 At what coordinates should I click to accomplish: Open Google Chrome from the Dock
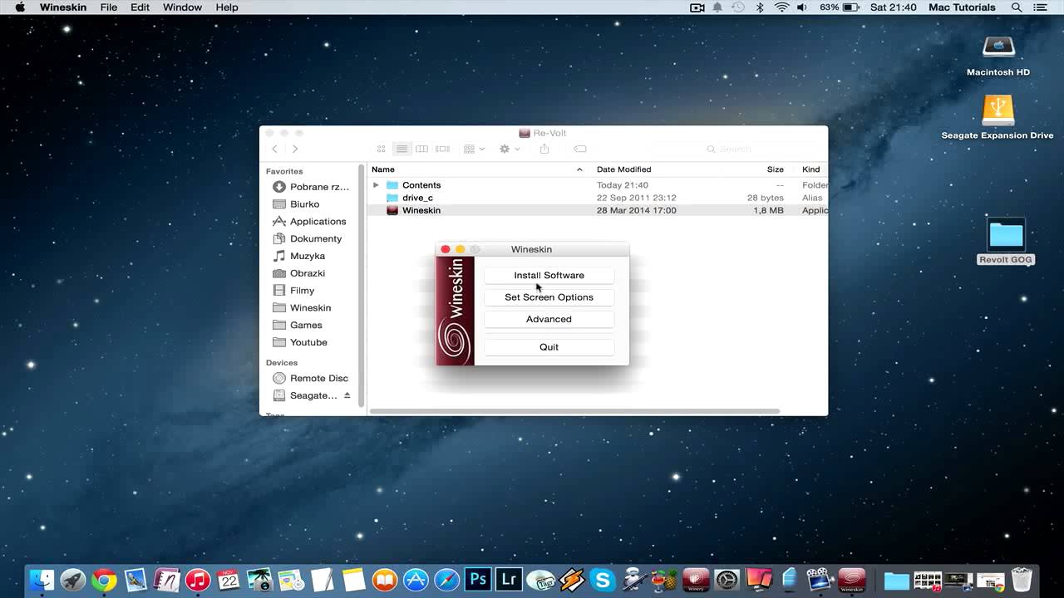coord(104,580)
